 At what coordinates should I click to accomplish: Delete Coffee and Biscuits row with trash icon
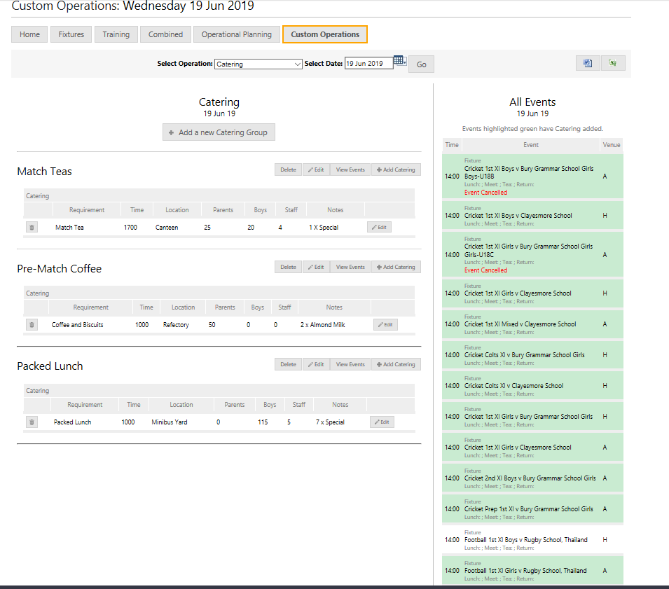click(32, 324)
